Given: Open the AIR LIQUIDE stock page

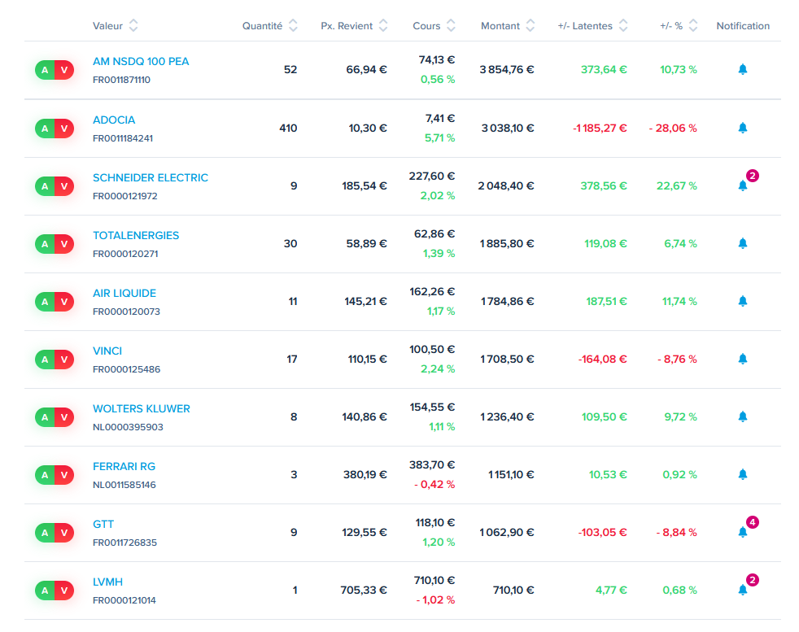Looking at the screenshot, I should [x=124, y=293].
